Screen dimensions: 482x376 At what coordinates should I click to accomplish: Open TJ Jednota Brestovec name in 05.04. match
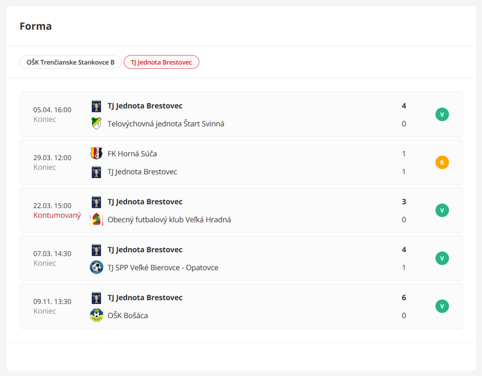point(145,106)
